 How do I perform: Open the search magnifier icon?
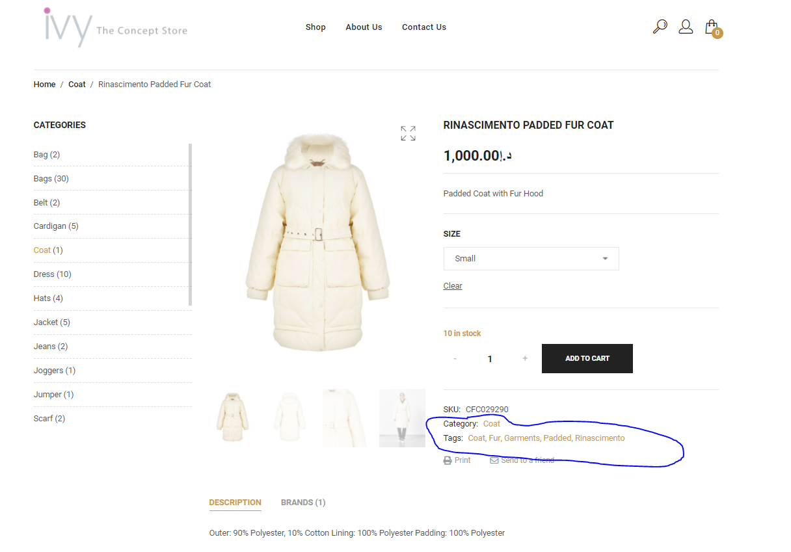click(x=660, y=27)
